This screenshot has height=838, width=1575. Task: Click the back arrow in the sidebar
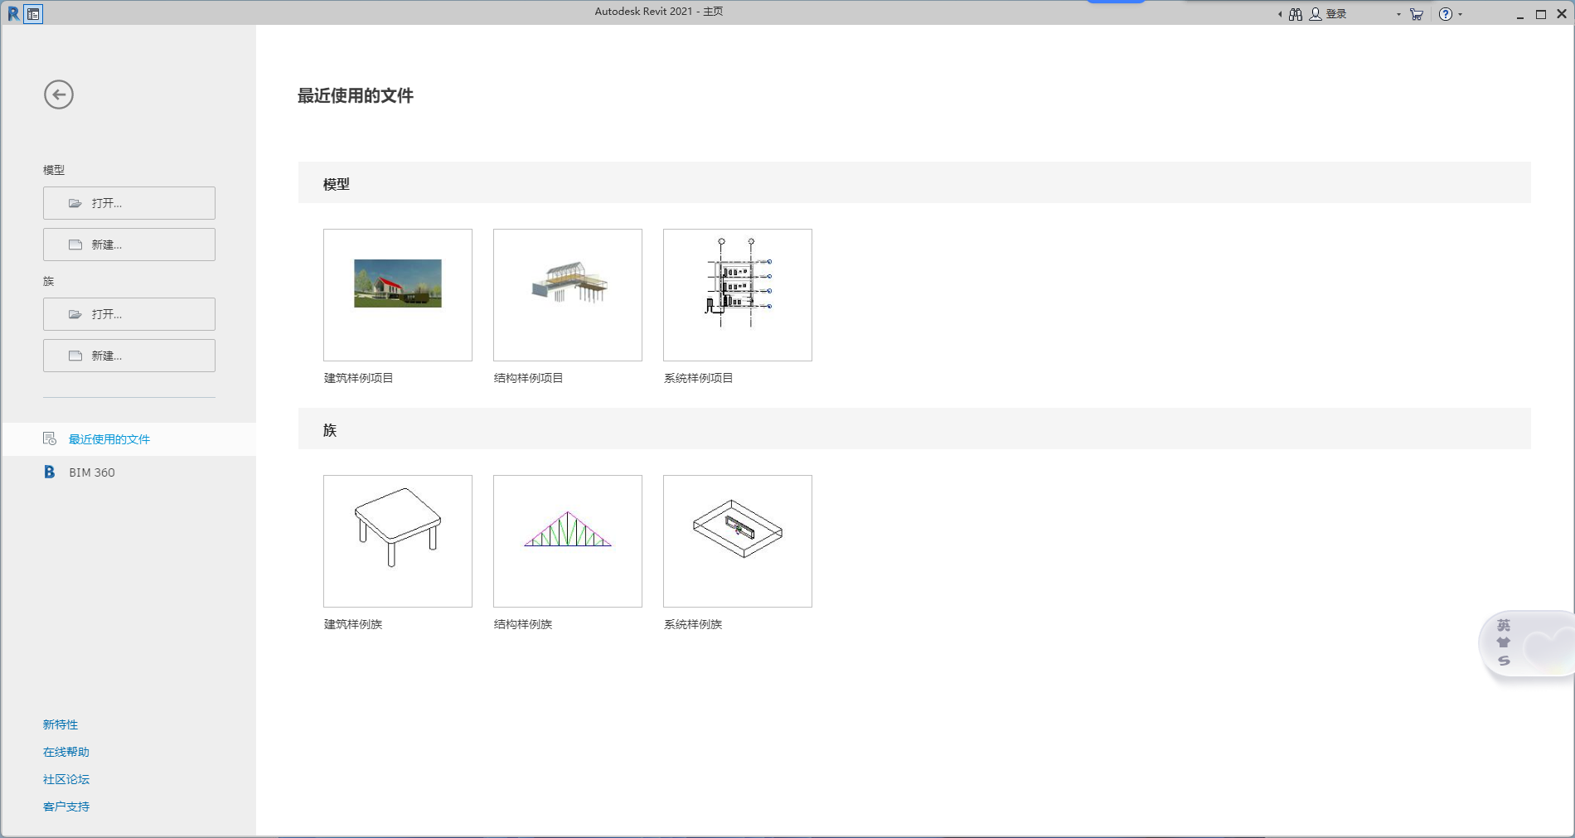(x=58, y=94)
